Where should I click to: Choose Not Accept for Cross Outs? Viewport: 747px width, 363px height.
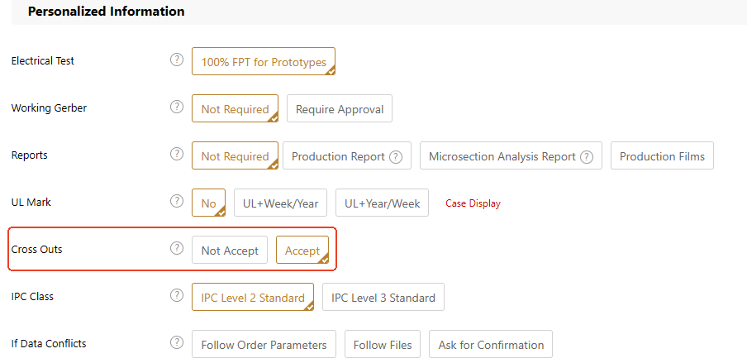tap(230, 251)
